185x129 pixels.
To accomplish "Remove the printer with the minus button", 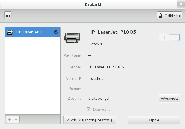I will [x=16, y=119].
